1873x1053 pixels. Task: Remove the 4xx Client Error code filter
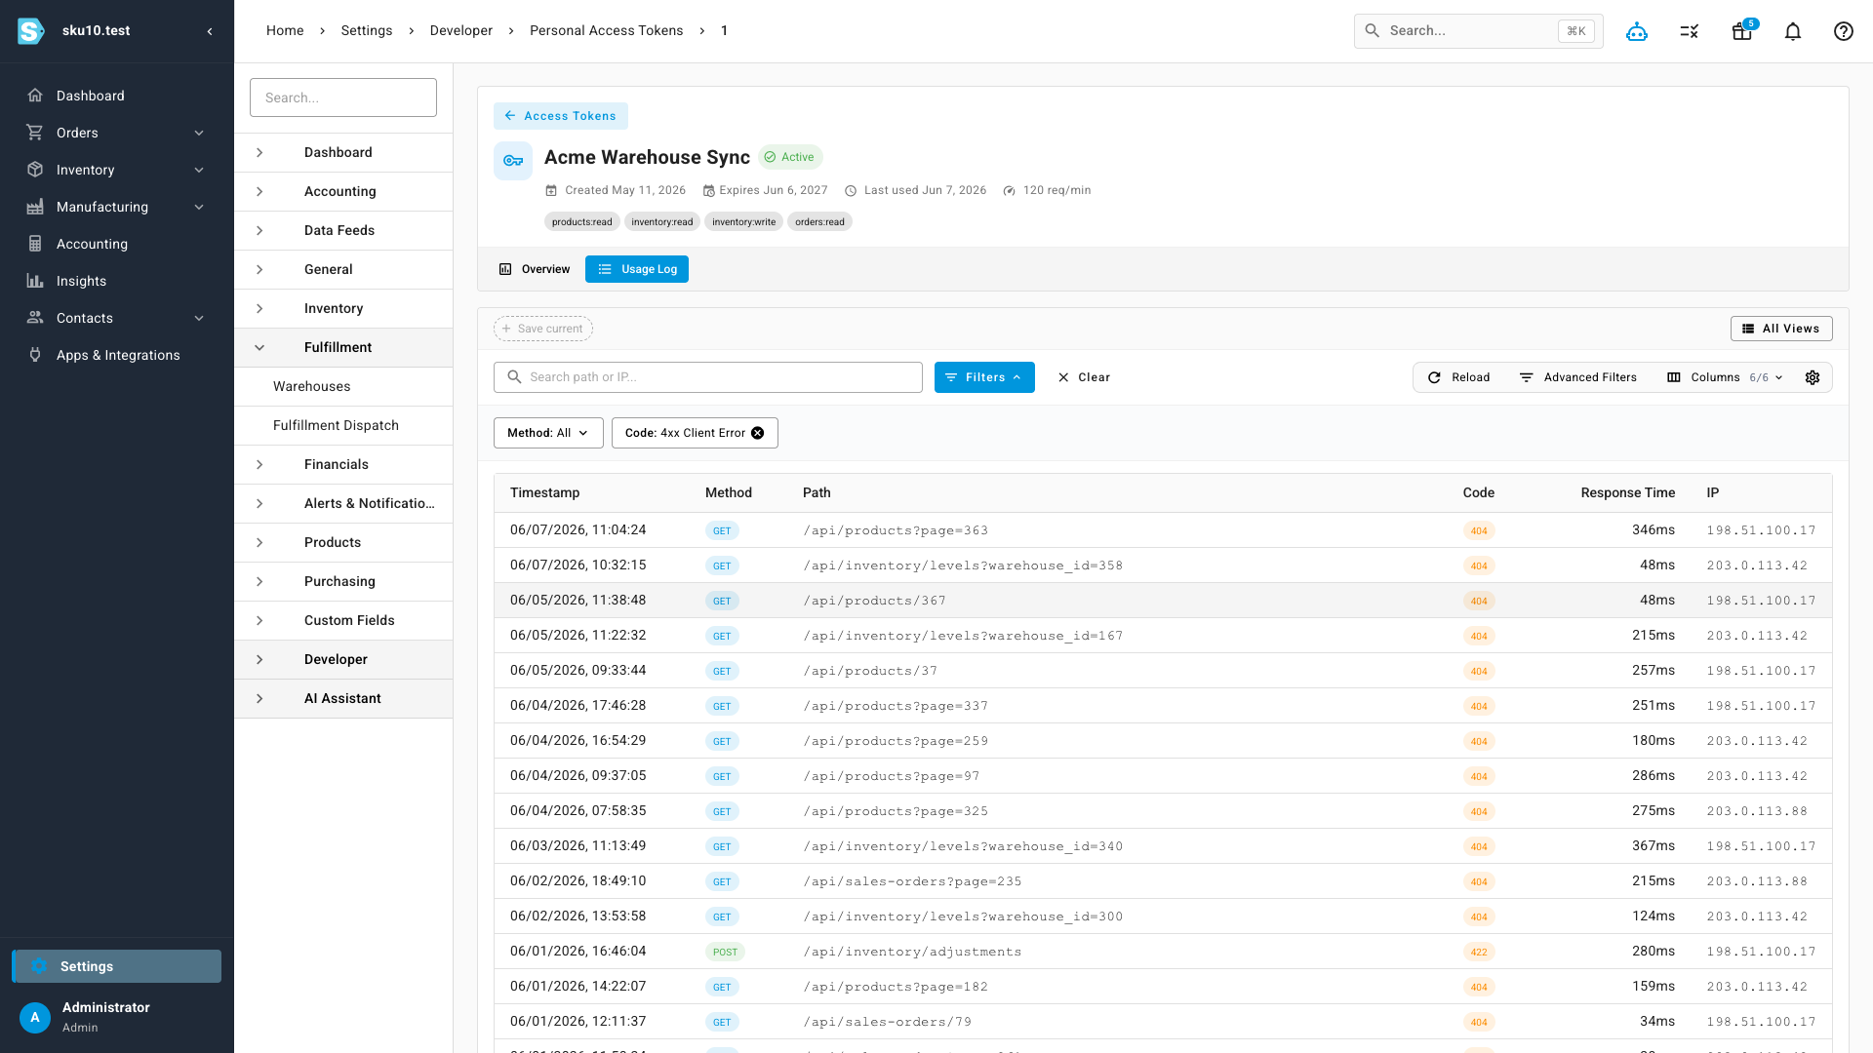tap(758, 433)
